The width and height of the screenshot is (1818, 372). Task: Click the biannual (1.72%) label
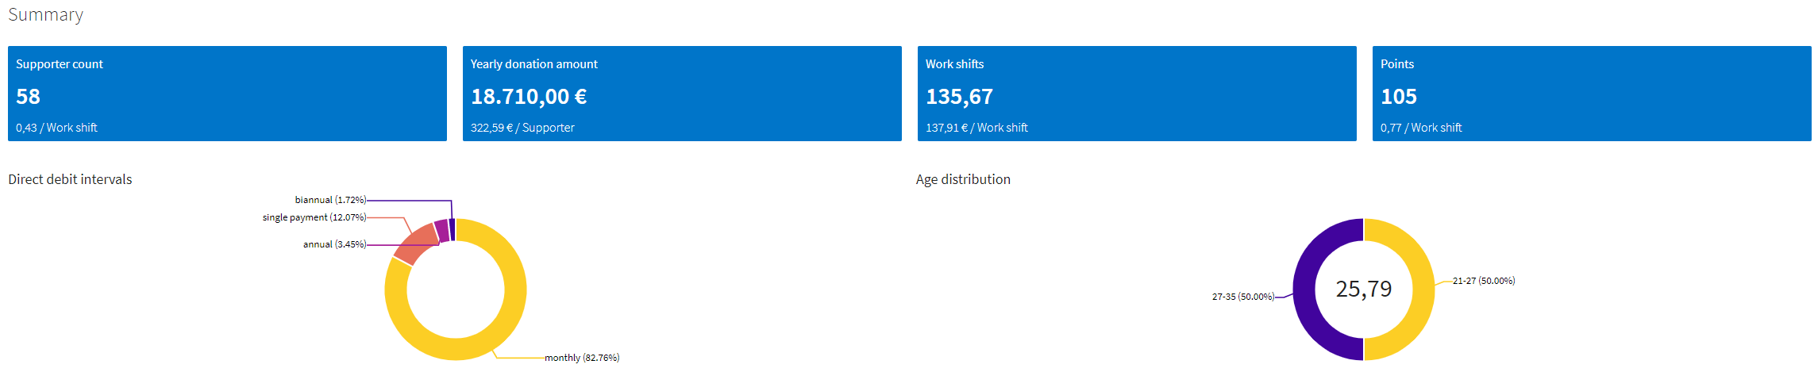pos(330,200)
